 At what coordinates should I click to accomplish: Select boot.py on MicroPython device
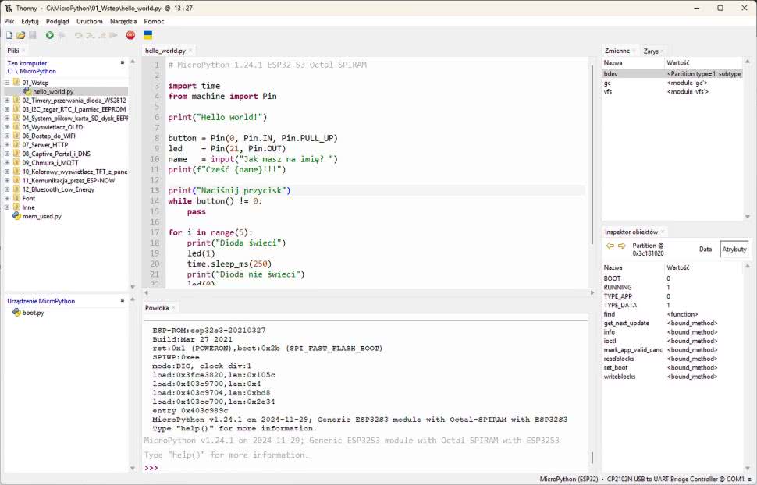tap(33, 313)
